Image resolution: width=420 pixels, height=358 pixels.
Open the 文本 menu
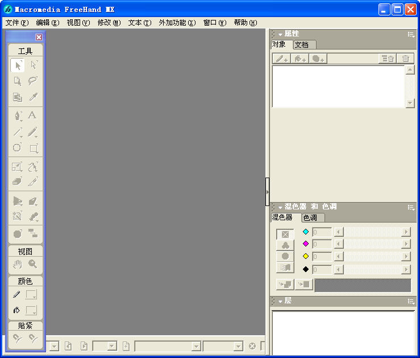point(140,23)
